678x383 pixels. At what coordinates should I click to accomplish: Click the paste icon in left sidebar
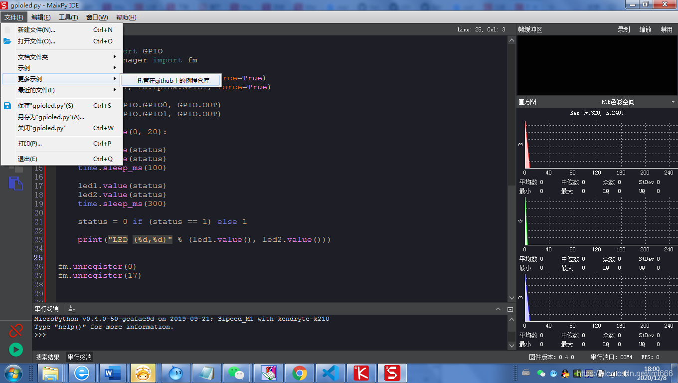tap(15, 183)
